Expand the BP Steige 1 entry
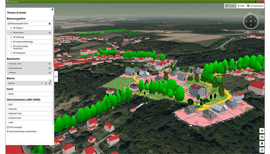The image size is (270, 154). 11,28
